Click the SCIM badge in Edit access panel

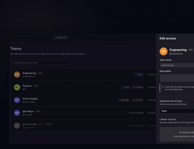pyautogui.click(x=190, y=50)
